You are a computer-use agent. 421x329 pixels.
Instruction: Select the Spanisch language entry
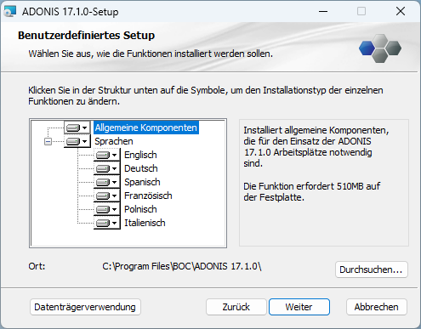point(142,182)
